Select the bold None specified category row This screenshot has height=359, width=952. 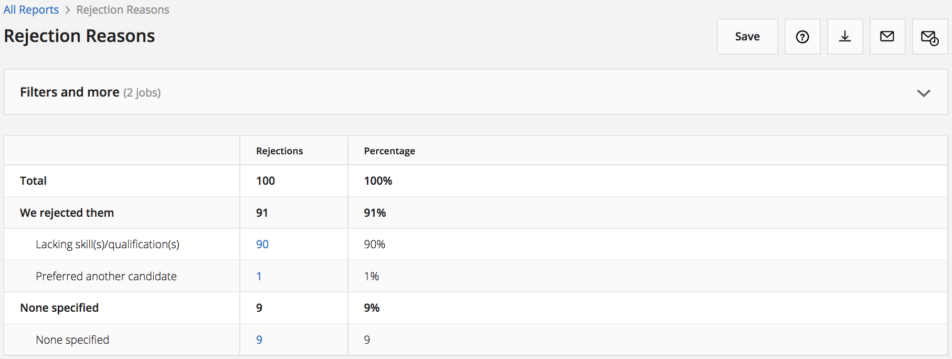(x=59, y=308)
